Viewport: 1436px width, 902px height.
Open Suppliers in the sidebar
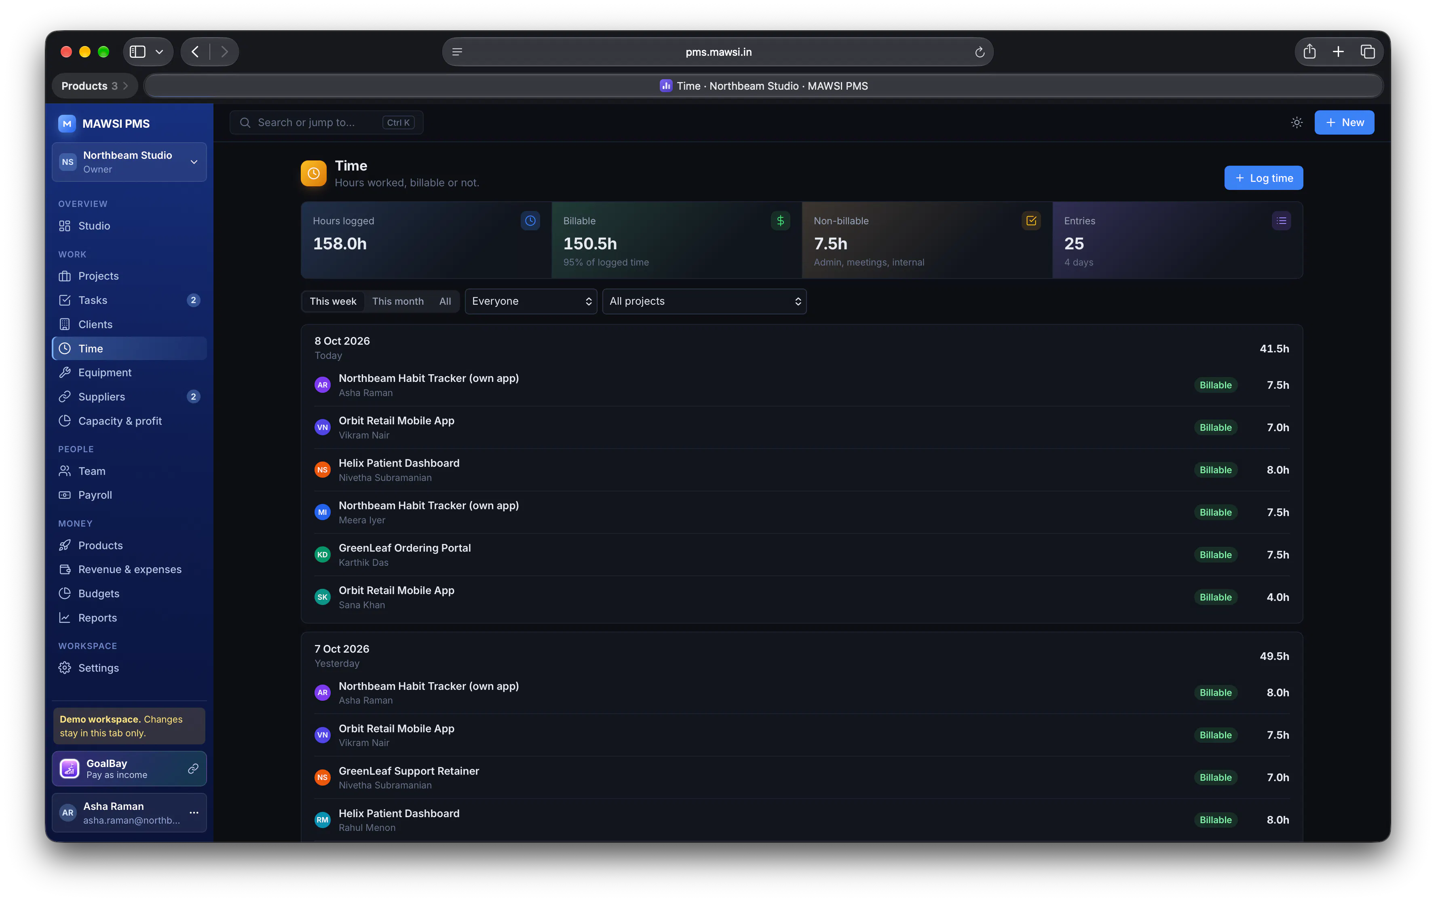click(x=129, y=396)
